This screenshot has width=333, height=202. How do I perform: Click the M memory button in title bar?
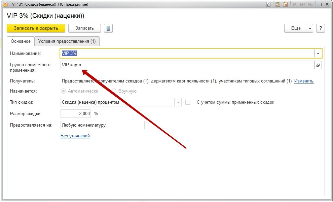[295, 4]
